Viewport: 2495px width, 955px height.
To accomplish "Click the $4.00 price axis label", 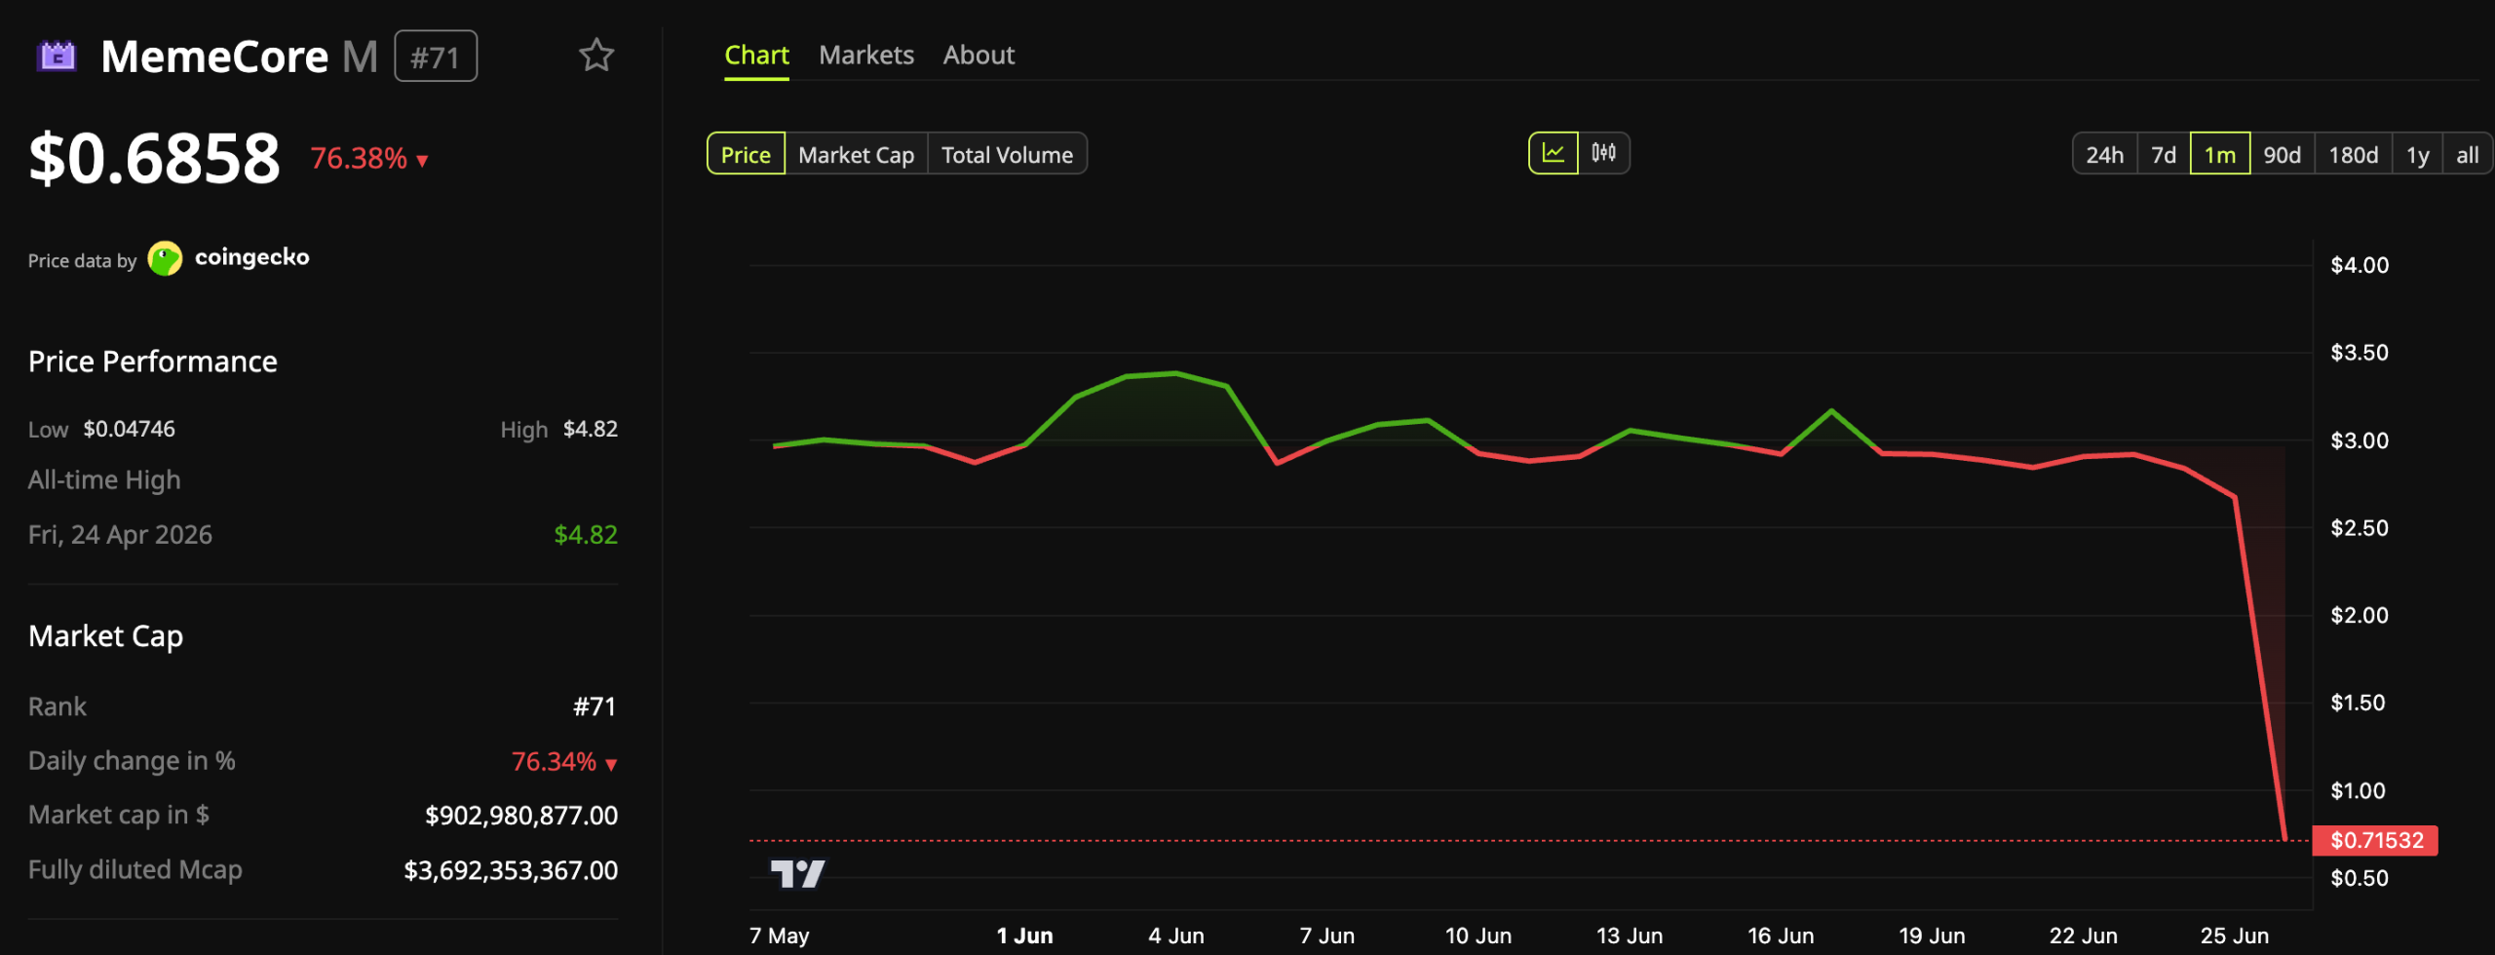I will (x=2360, y=265).
